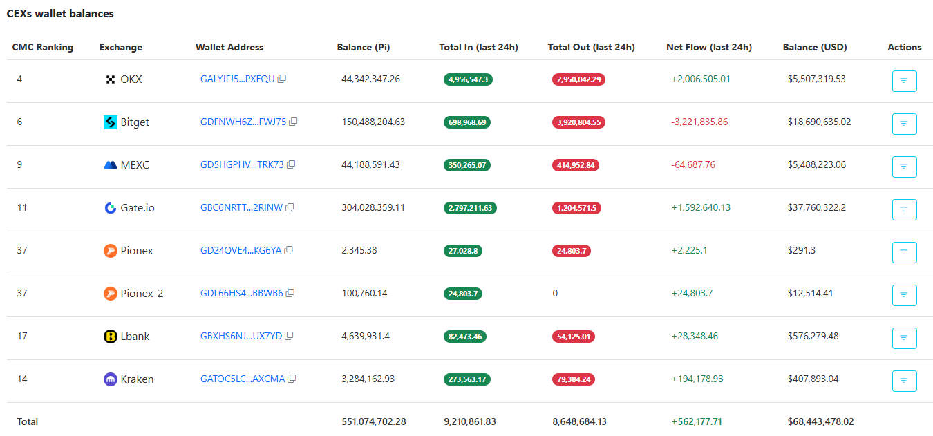Open MEXC wallet address GD5HGPHV...TRK73

(242, 164)
